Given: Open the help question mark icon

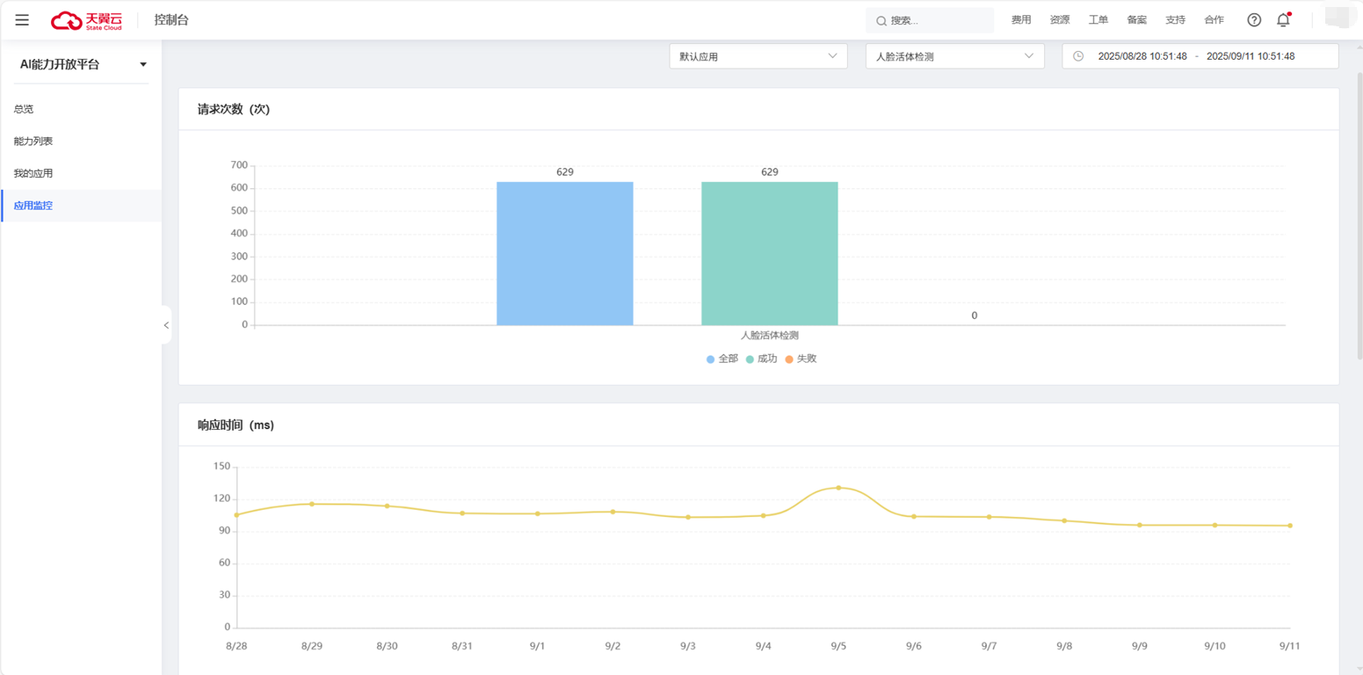Looking at the screenshot, I should pos(1254,19).
